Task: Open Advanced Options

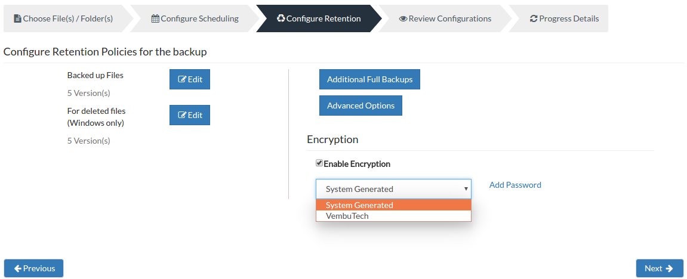Action: pos(361,106)
